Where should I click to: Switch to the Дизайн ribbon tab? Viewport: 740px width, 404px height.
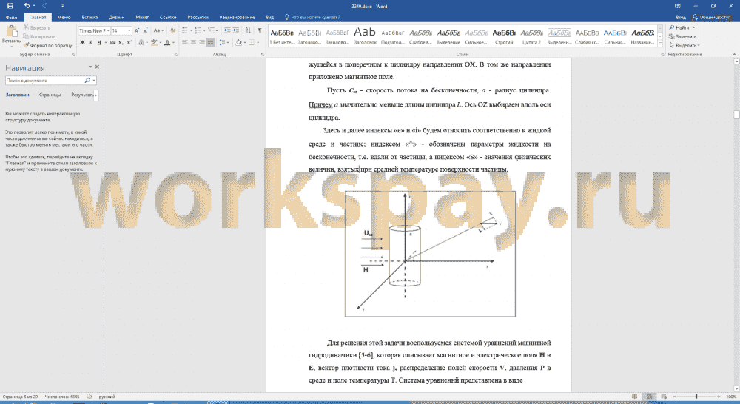(x=117, y=18)
